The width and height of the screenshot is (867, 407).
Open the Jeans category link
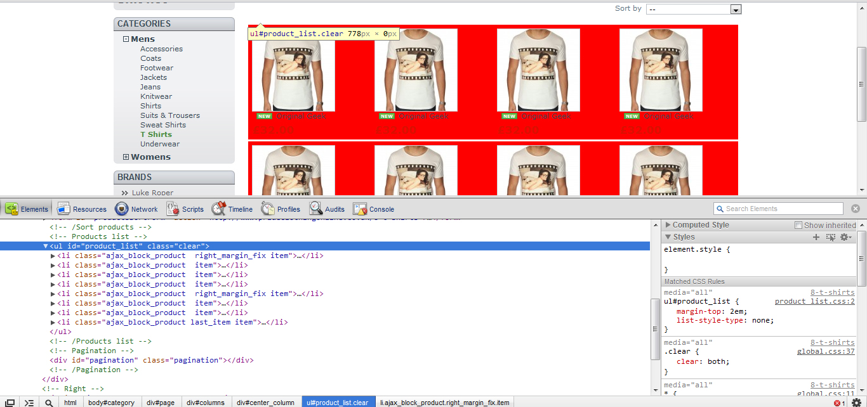coord(150,87)
